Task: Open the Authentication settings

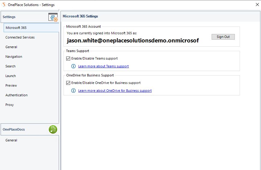Action: tap(16, 95)
